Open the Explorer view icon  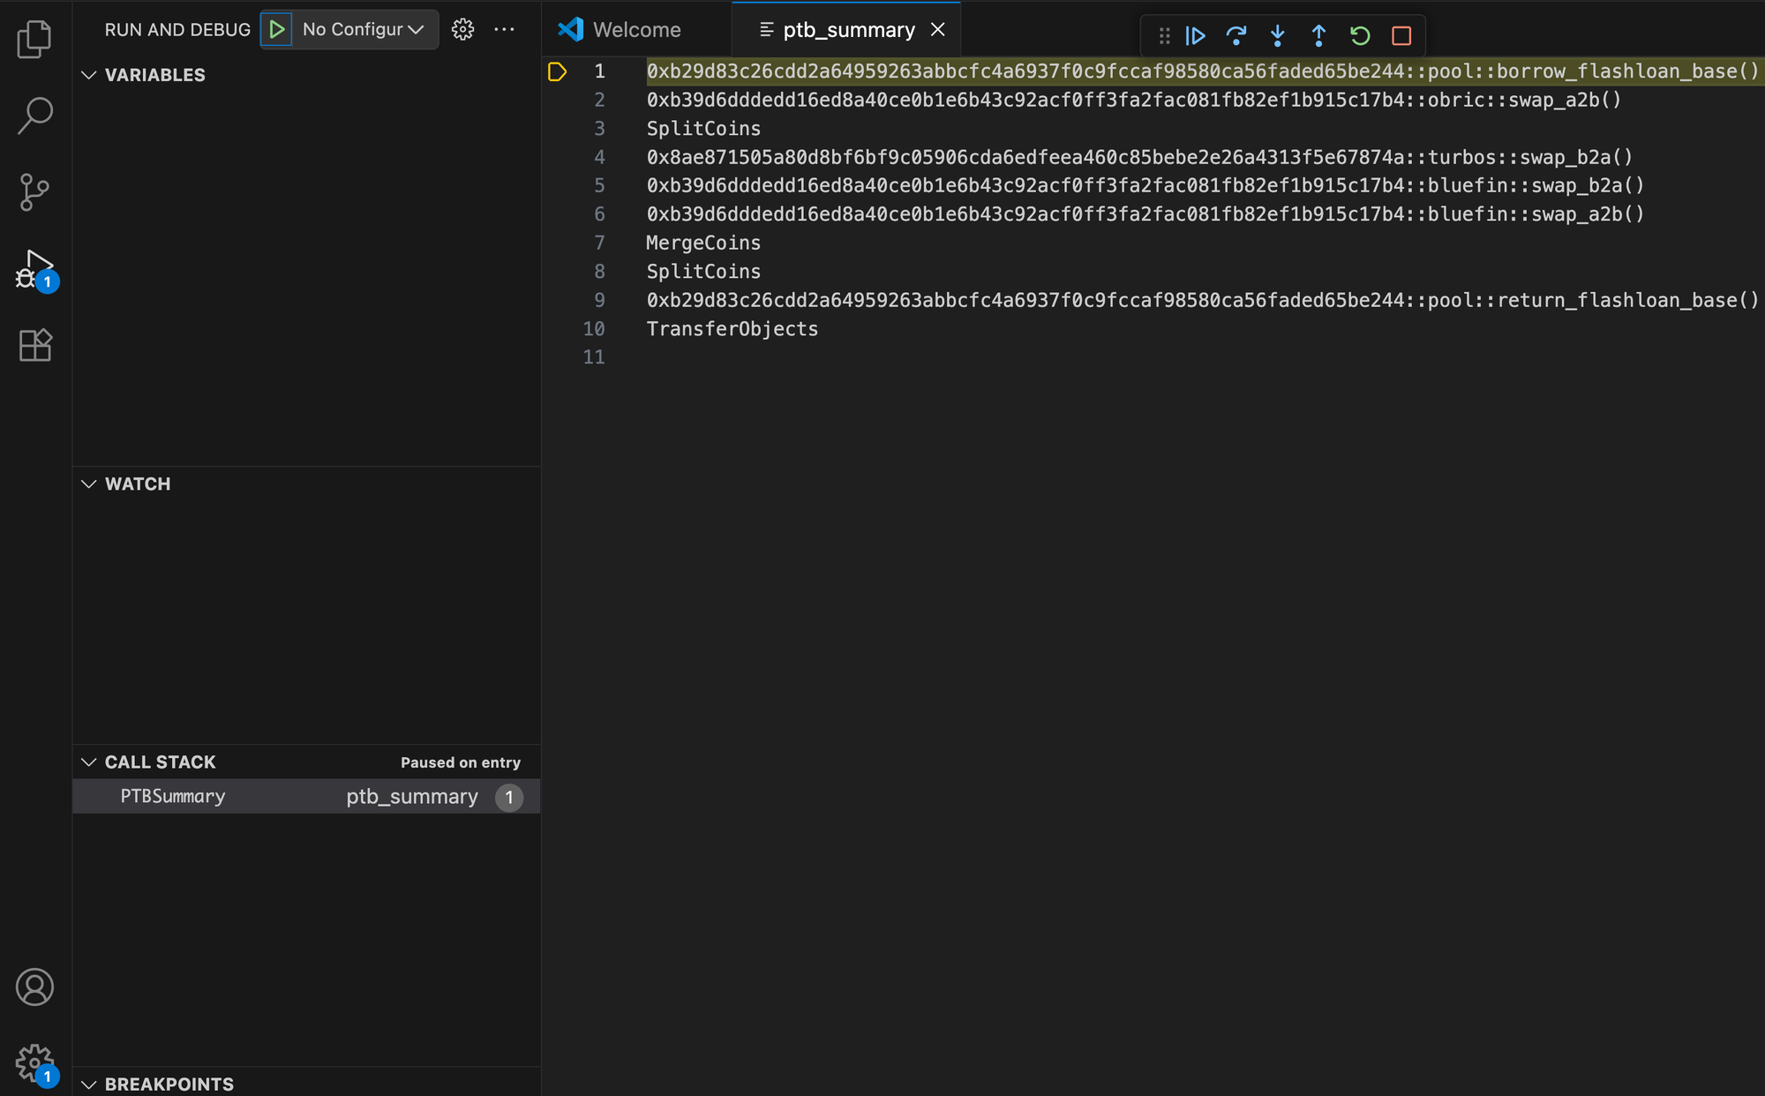tap(34, 39)
